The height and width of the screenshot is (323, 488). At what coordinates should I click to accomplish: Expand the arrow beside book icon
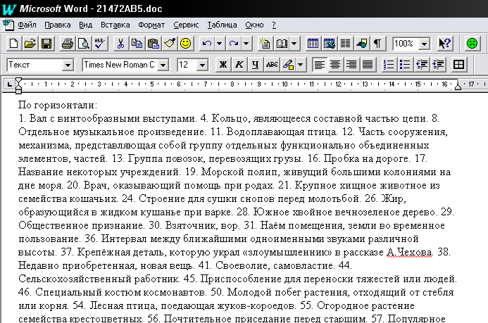pos(294,44)
